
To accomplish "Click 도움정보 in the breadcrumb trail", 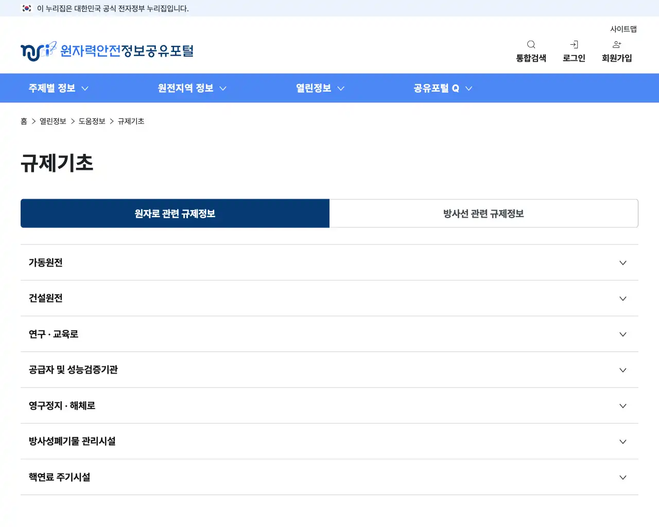I will (92, 121).
